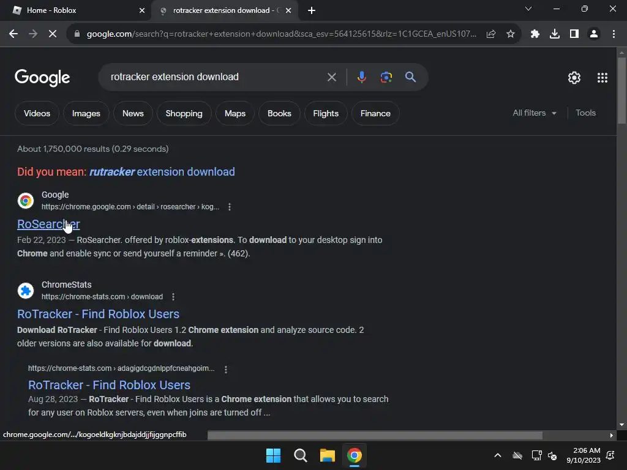Click the vertical scrollbar thumb
Viewport: 627px width, 470px height.
coord(621,91)
